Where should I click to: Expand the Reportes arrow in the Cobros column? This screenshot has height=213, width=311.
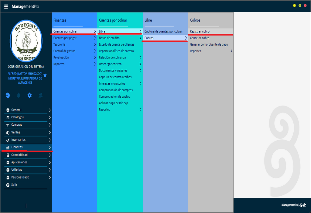pyautogui.click(x=231, y=51)
